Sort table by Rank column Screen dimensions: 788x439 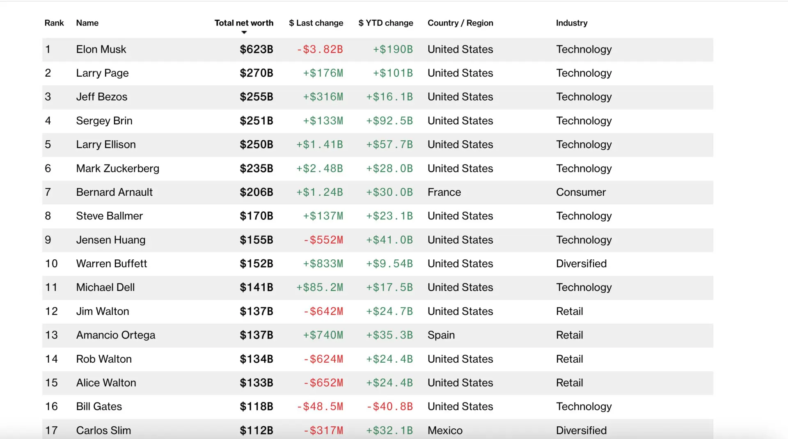pos(54,23)
